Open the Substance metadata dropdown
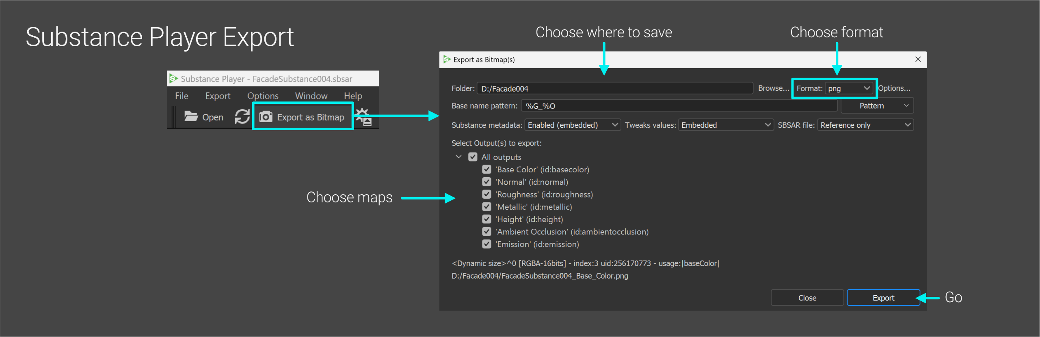1040x337 pixels. click(572, 125)
